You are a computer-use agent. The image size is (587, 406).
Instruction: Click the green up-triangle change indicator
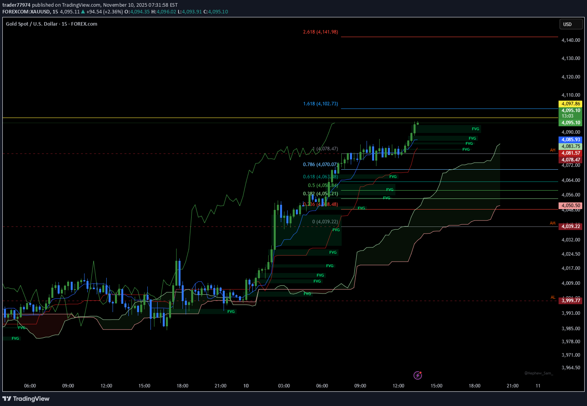click(82, 12)
